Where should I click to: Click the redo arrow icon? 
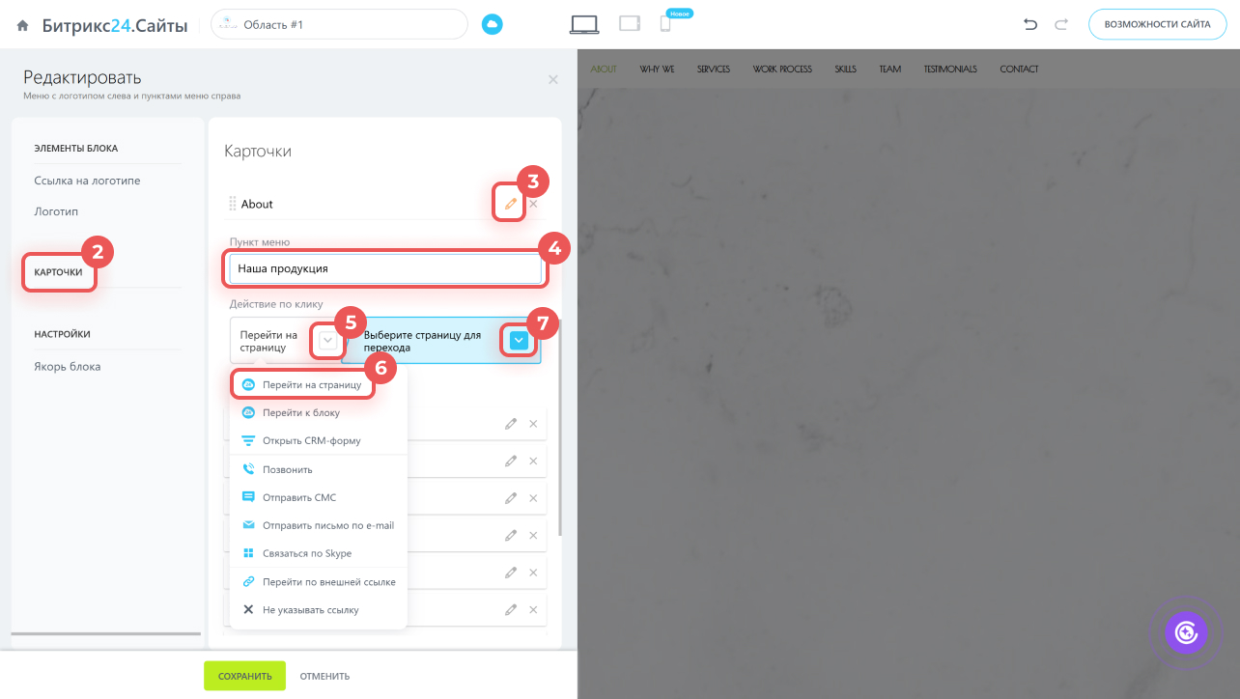point(1061,24)
